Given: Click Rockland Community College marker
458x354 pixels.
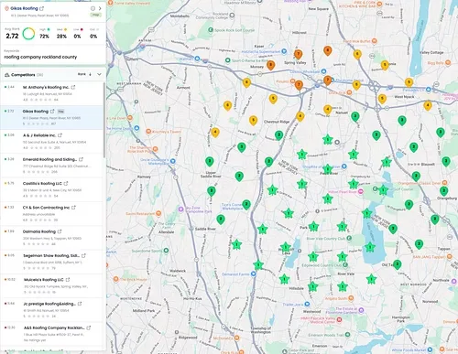Looking at the screenshot, I should pyautogui.click(x=232, y=15).
